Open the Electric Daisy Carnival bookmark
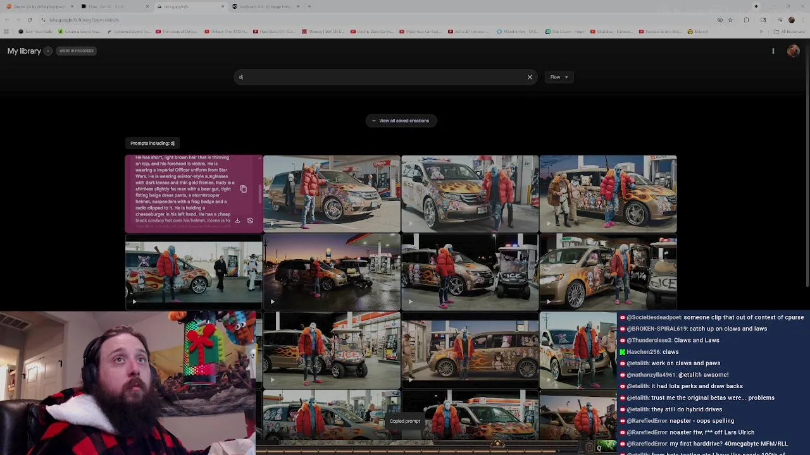The height and width of the screenshot is (455, 810). pos(373,32)
